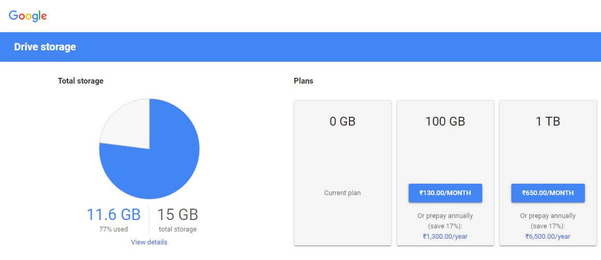
Task: Click the gray unused slice of the pie chart
Action: (127, 125)
